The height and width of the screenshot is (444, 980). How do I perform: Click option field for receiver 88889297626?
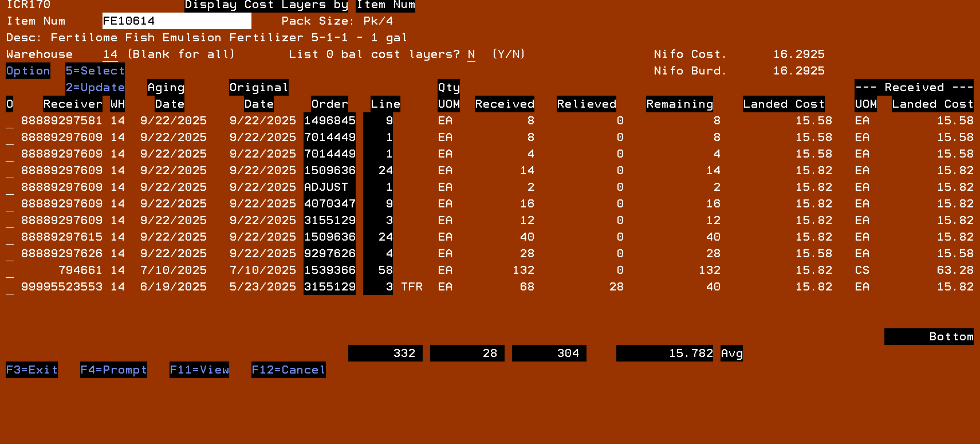tap(10, 254)
